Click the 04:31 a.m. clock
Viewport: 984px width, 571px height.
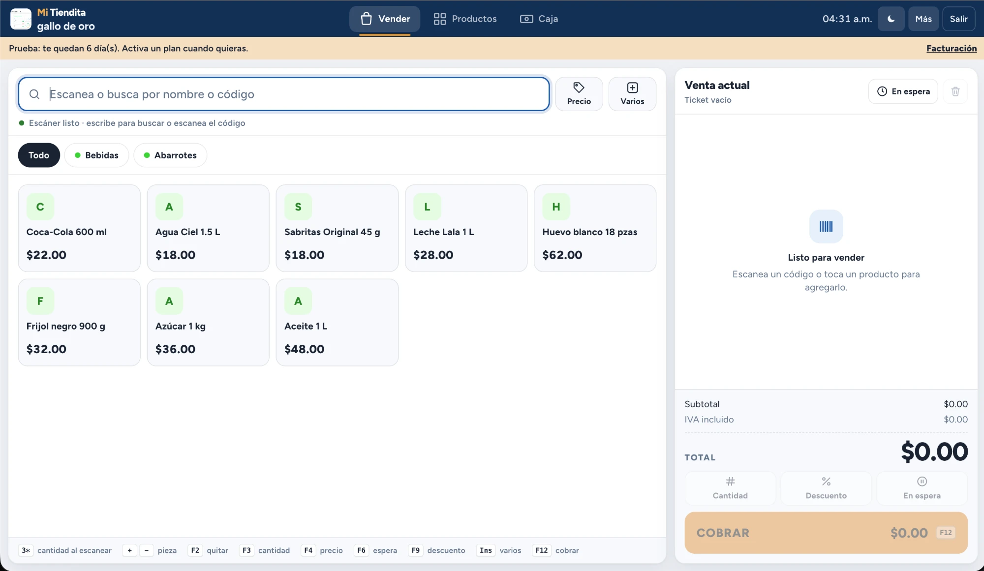(847, 19)
